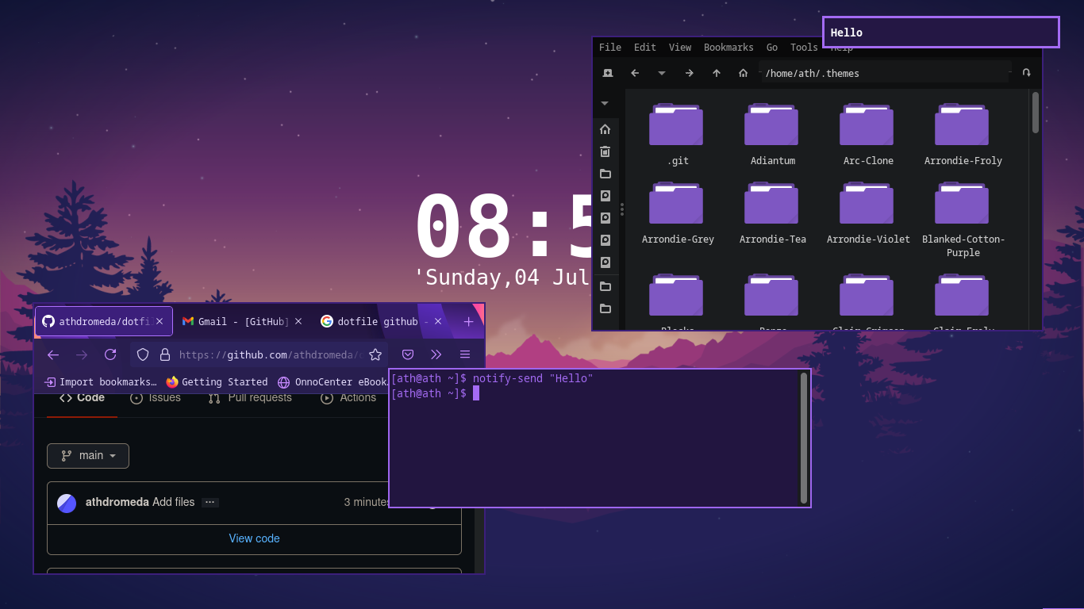Open the history dropdown arrow in the file manager toolbar

662,73
